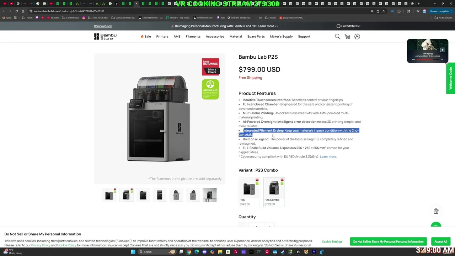Open the YouTube bookmark
This screenshot has height=256, width=455.
[53, 18]
